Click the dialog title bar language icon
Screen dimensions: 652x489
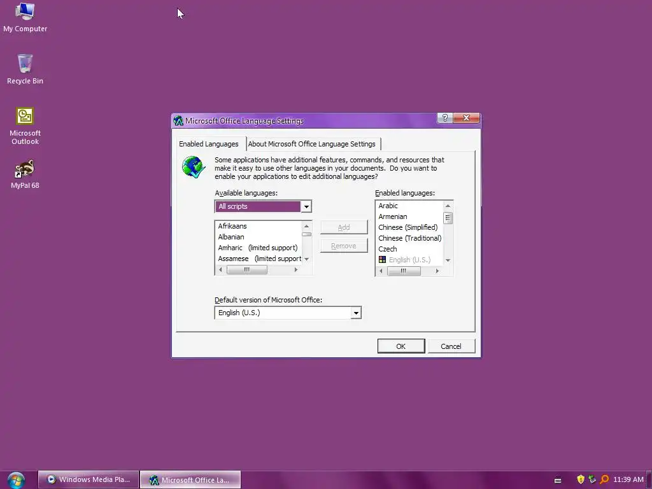[x=178, y=120]
